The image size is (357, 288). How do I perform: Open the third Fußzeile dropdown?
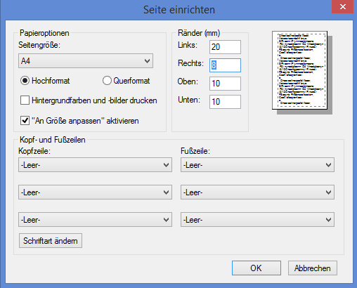pos(257,220)
